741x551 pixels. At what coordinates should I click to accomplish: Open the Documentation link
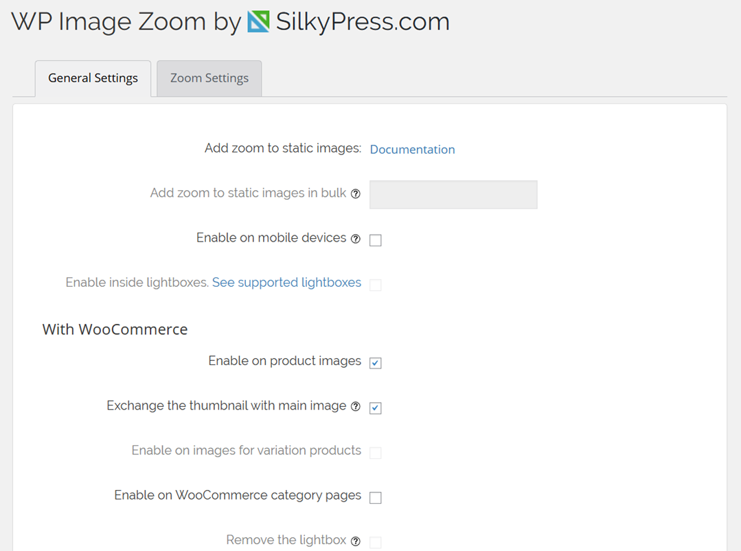point(412,150)
